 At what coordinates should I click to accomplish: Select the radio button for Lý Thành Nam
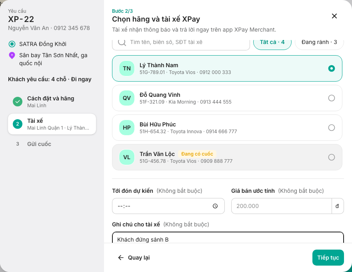(331, 68)
